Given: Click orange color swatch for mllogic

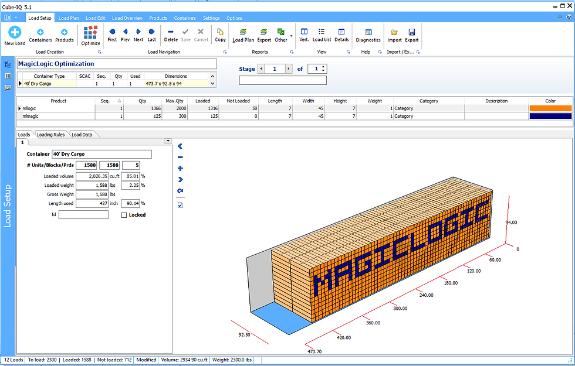Looking at the screenshot, I should coord(550,108).
